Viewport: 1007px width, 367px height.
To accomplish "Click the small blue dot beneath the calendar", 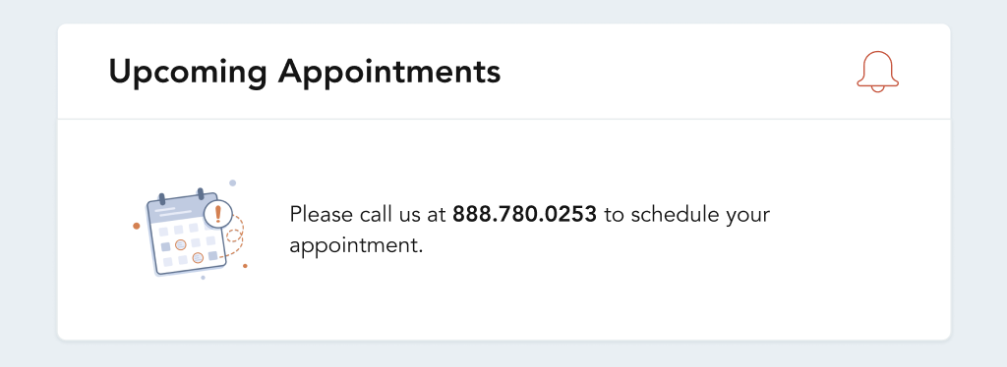I will pyautogui.click(x=203, y=278).
